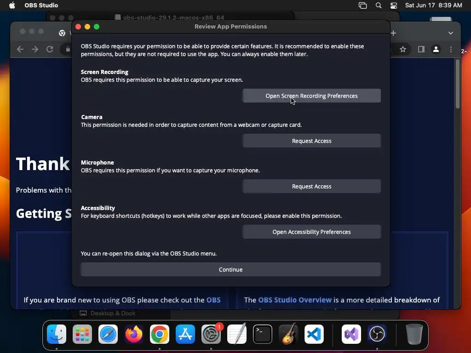Launch GarageBand from the Dock

click(x=288, y=334)
